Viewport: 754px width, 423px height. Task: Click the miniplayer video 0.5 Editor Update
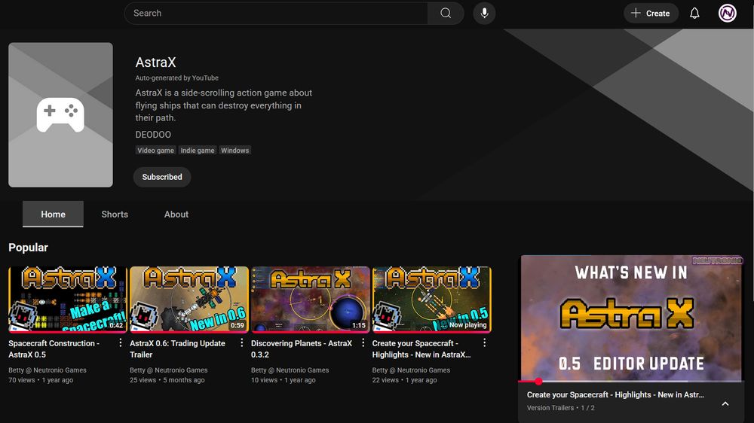click(631, 318)
